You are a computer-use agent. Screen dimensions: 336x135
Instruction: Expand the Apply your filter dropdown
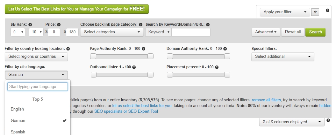pyautogui.click(x=285, y=12)
